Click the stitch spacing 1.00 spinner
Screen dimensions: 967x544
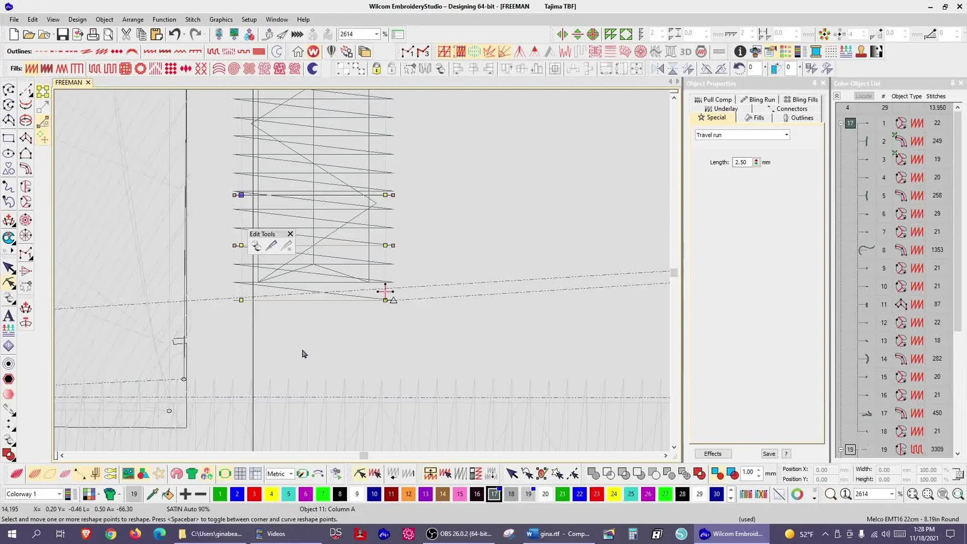click(x=758, y=473)
